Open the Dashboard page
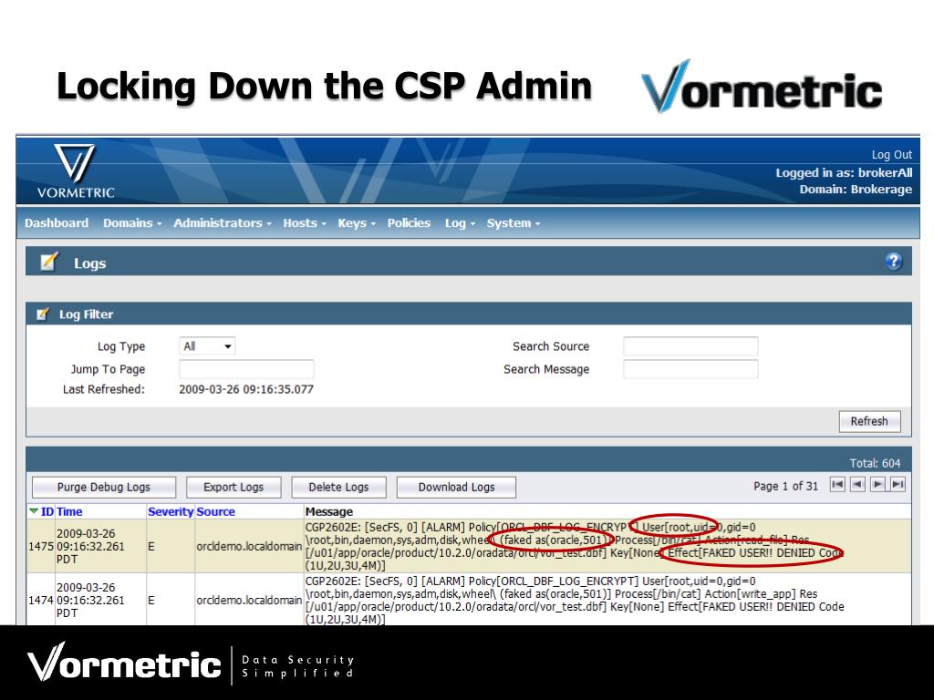Image resolution: width=934 pixels, height=700 pixels. click(57, 223)
